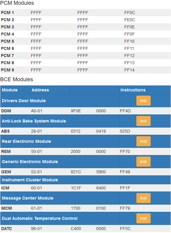Click the PCM 9 value FF14
171x233 pixels.
129,70
